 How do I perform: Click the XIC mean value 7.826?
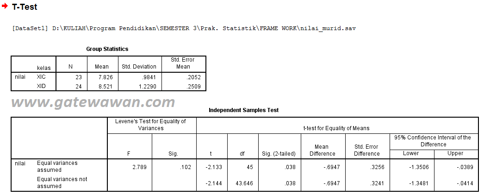[101, 77]
